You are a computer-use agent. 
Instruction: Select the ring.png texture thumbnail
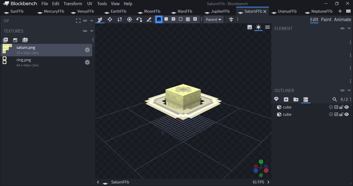click(5, 60)
